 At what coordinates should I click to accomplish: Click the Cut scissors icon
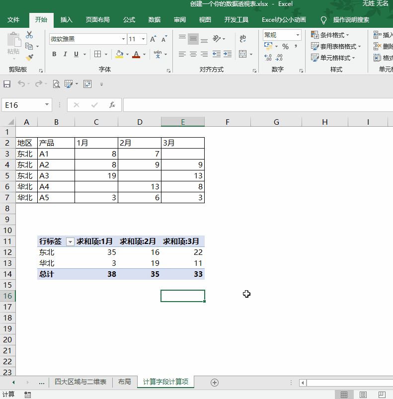pyautogui.click(x=29, y=35)
